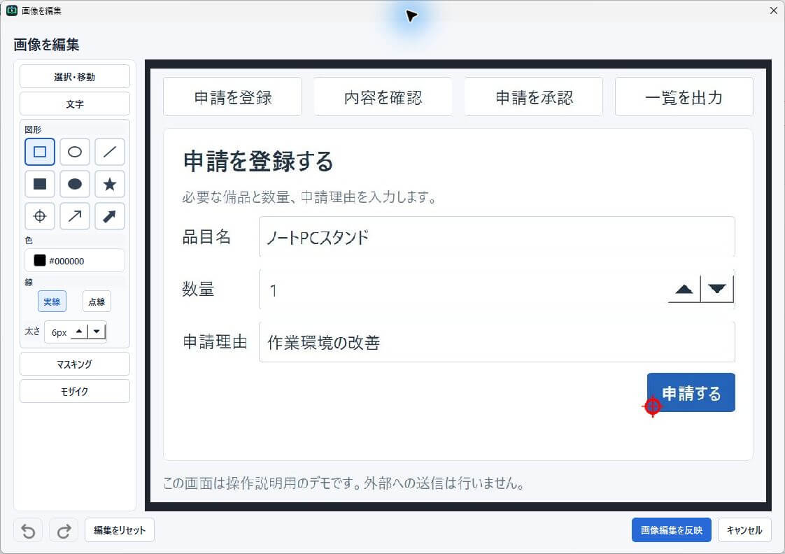Click the 図形 section label

[33, 129]
